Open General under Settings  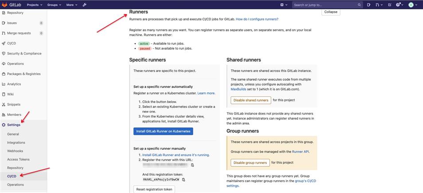click(x=13, y=134)
